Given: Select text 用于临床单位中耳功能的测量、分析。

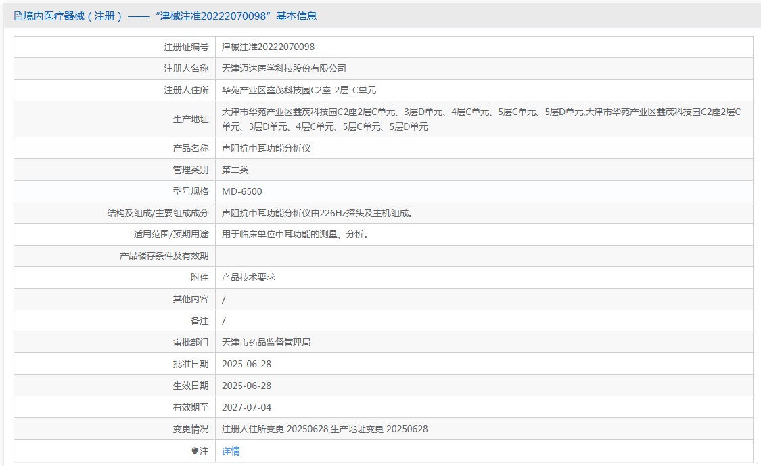Looking at the screenshot, I should [x=295, y=235].
